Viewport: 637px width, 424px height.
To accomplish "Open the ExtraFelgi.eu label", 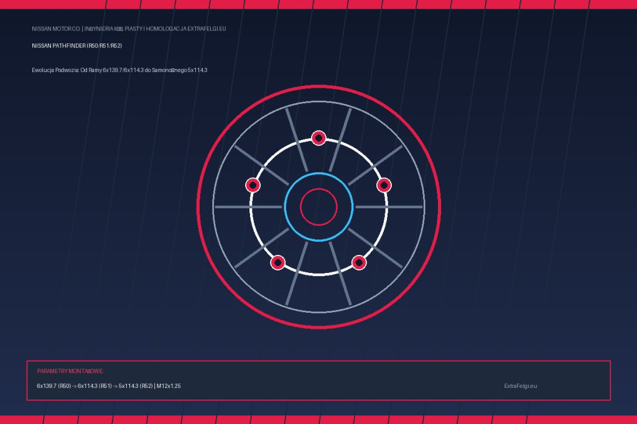I will 521,386.
